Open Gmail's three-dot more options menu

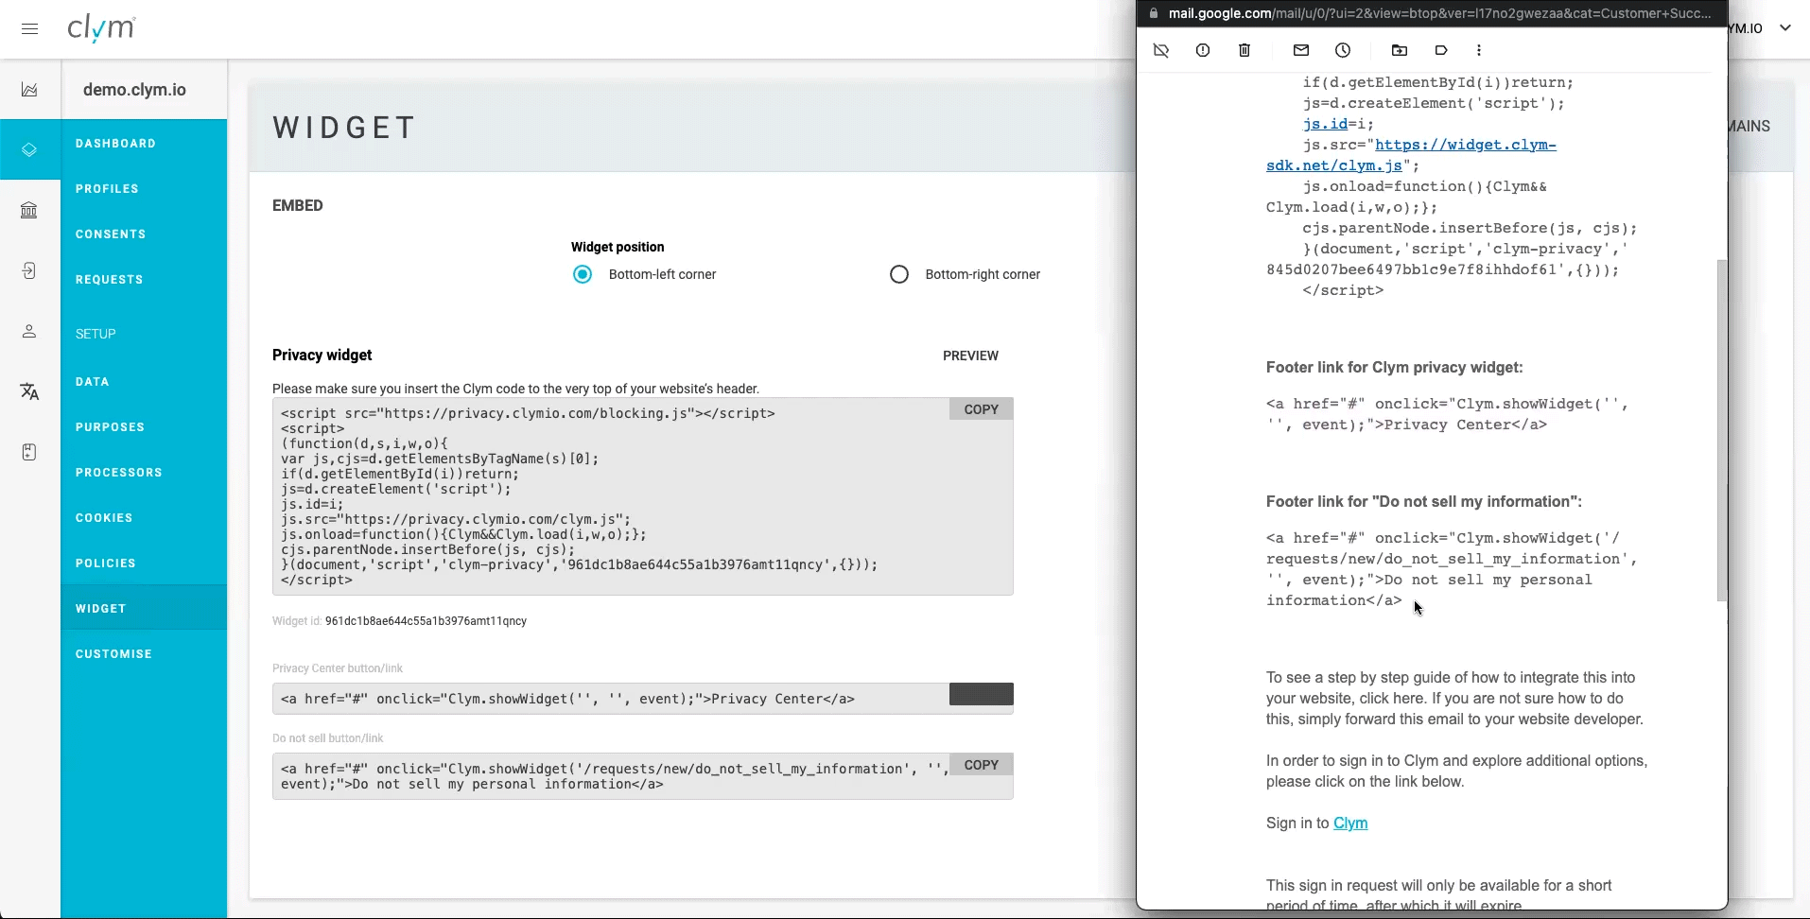(x=1479, y=50)
